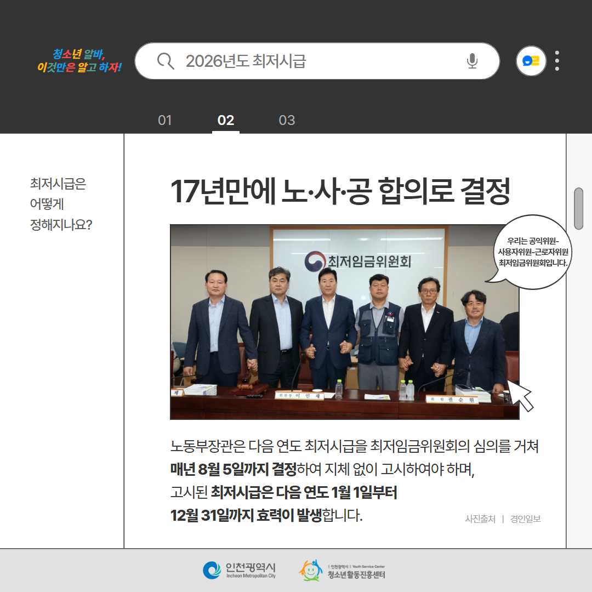The image size is (592, 592).
Task: Open the round profile avatar icon
Action: 531,61
